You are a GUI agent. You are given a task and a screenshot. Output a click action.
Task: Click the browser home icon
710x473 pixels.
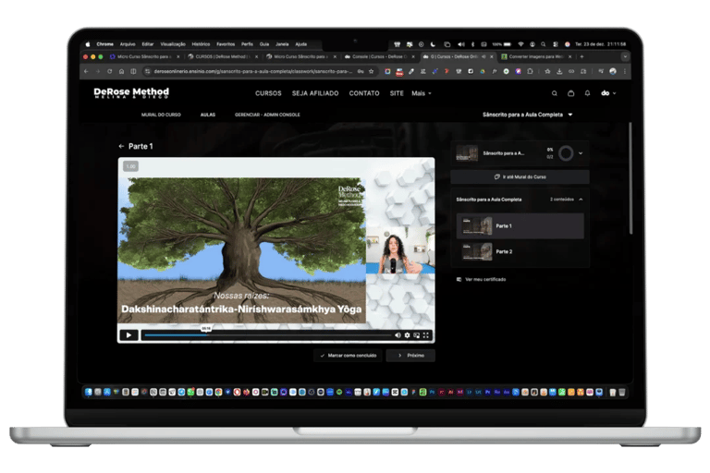[x=121, y=71]
